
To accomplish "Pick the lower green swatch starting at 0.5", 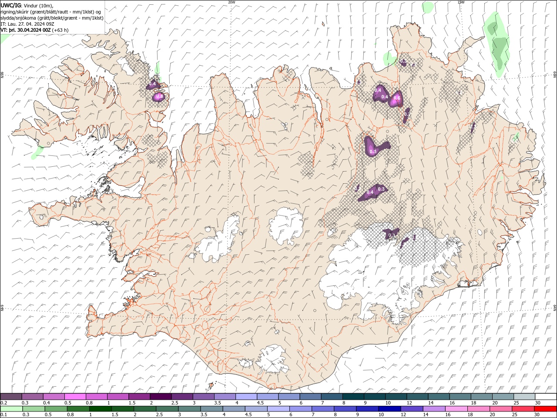I will tap(56, 409).
